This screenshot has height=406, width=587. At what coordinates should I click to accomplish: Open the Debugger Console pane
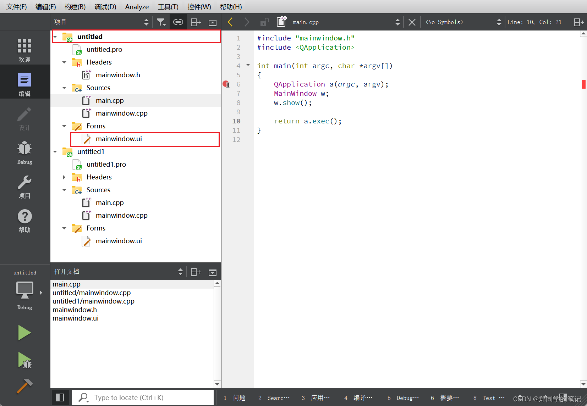(x=403, y=398)
